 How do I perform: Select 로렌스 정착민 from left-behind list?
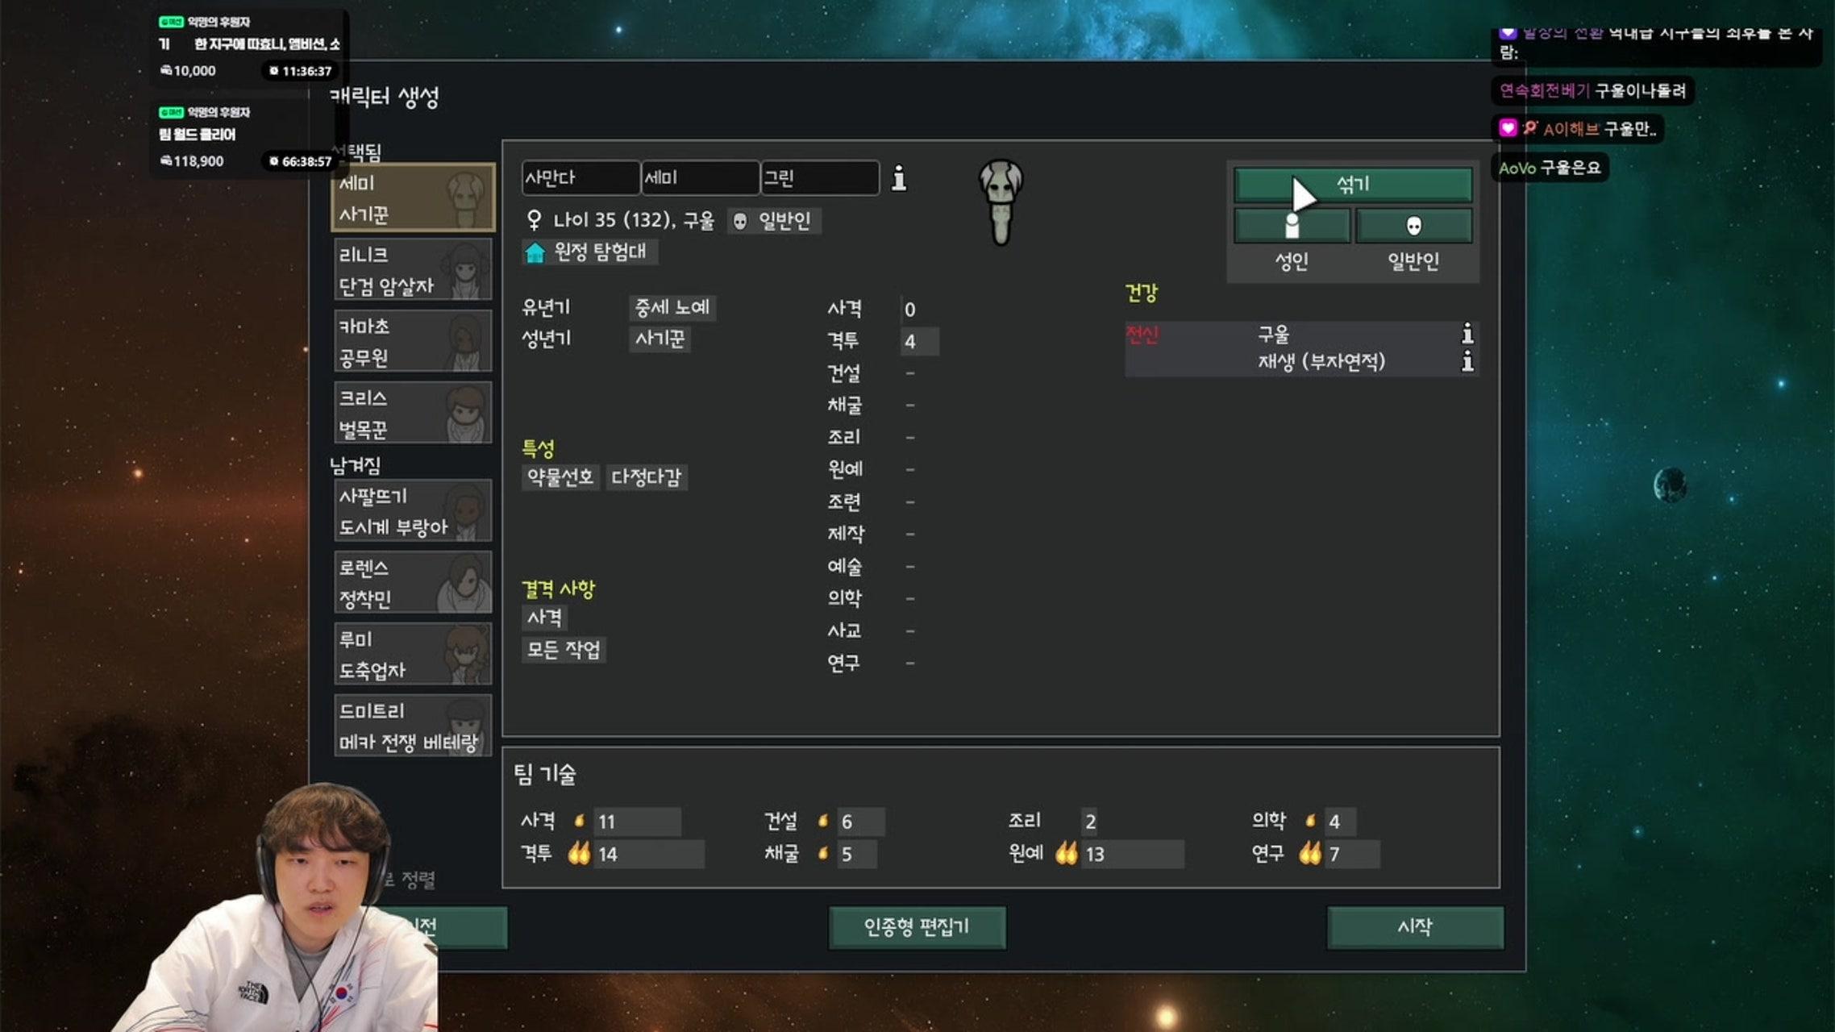coord(413,582)
